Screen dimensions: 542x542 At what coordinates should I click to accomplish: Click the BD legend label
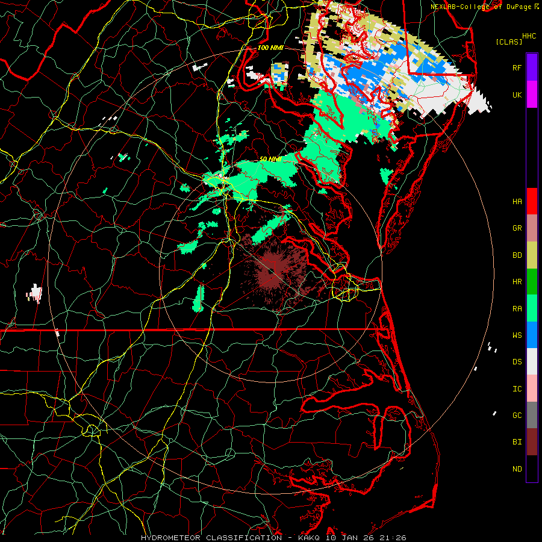point(517,255)
